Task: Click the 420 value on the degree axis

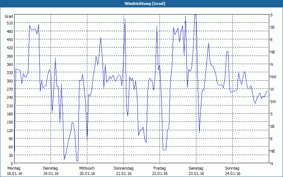Action: pyautogui.click(x=10, y=48)
